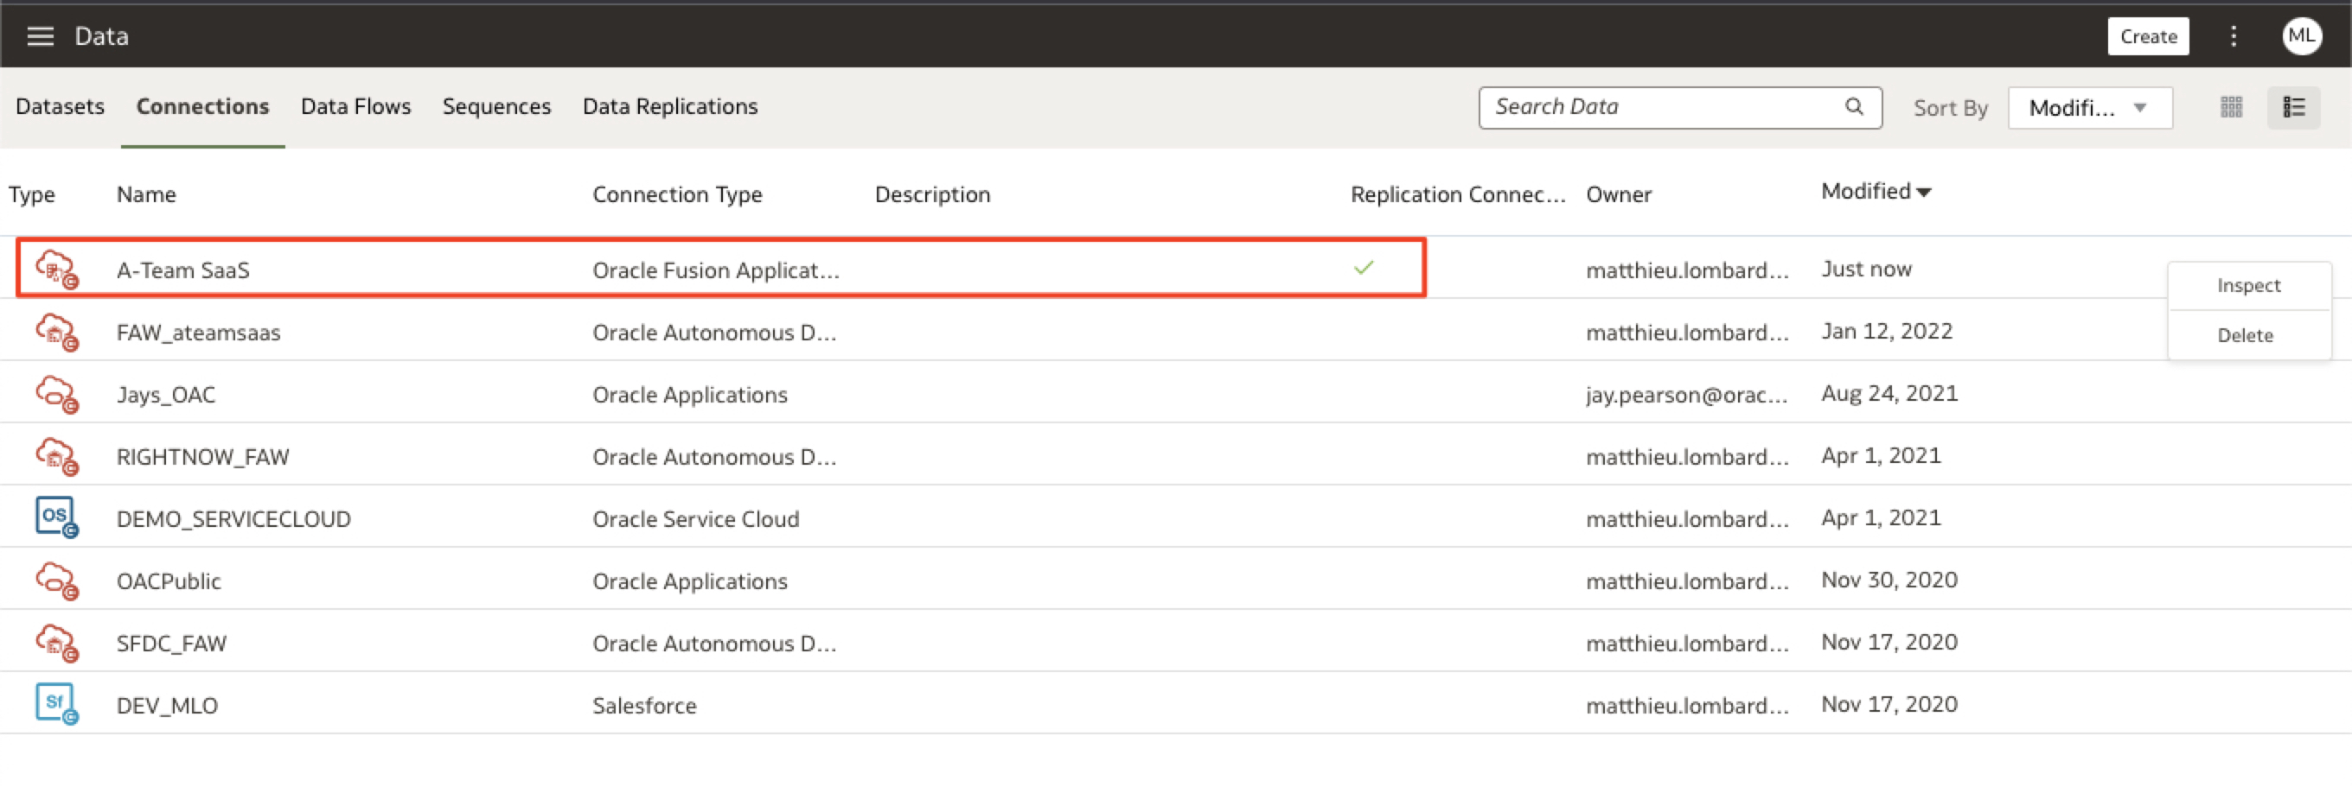Open the ML user profile avatar
This screenshot has height=793, width=2352.
2301,36
